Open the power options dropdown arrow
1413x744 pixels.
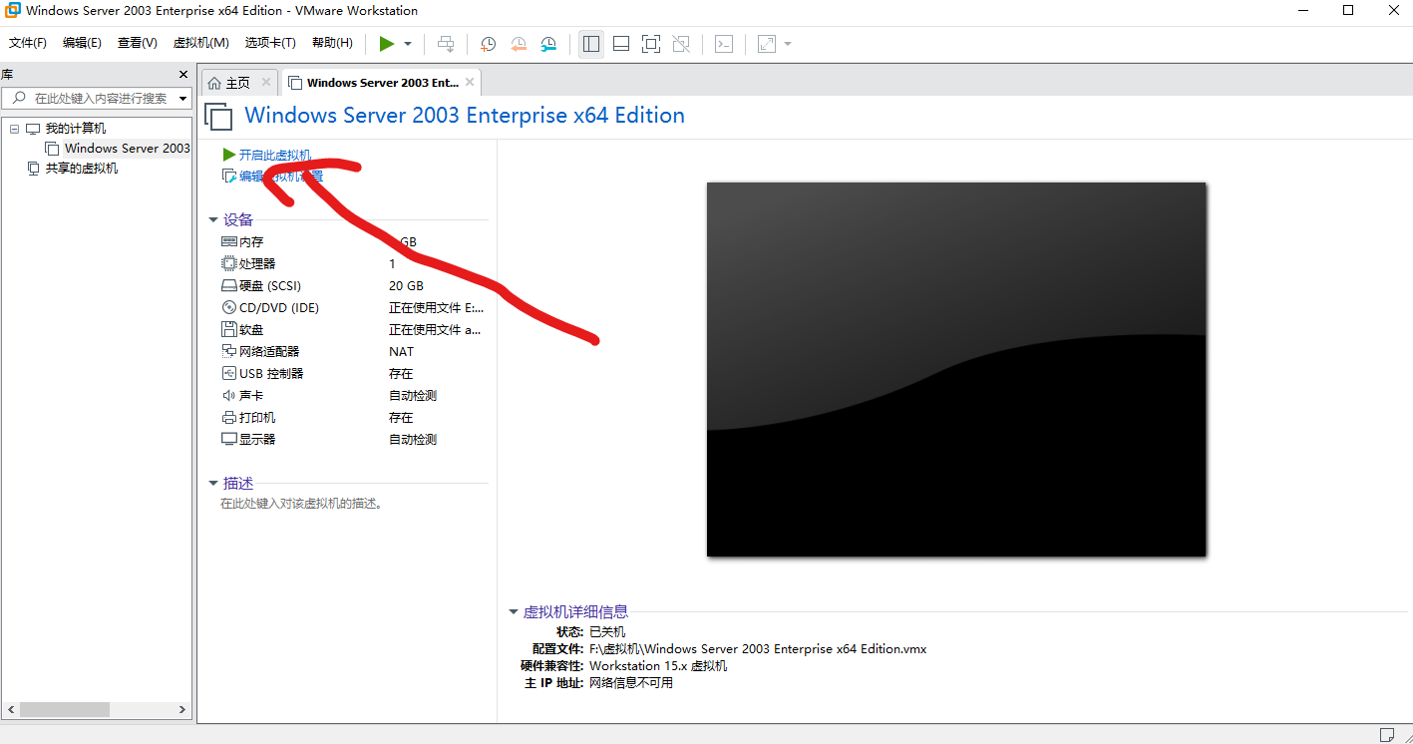click(408, 44)
